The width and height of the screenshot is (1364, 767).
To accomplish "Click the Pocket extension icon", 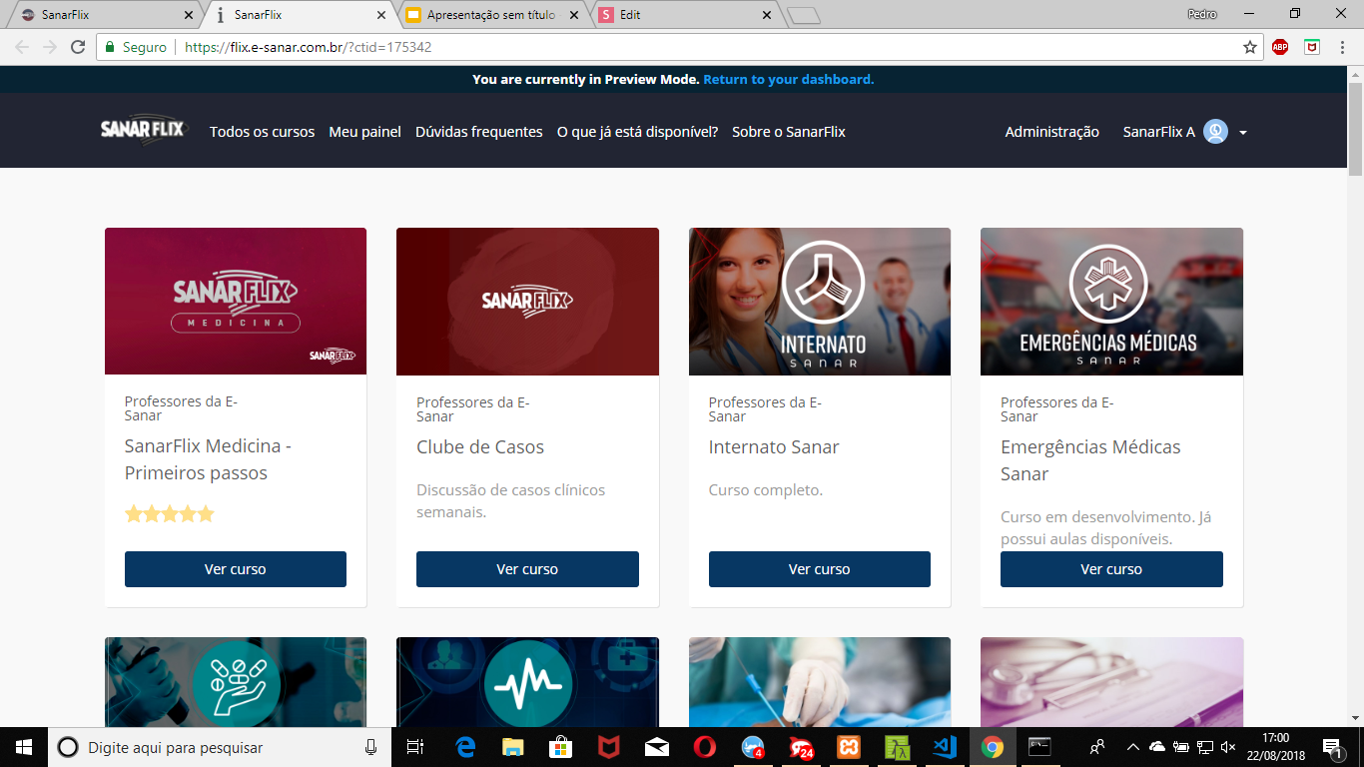I will (x=1312, y=47).
